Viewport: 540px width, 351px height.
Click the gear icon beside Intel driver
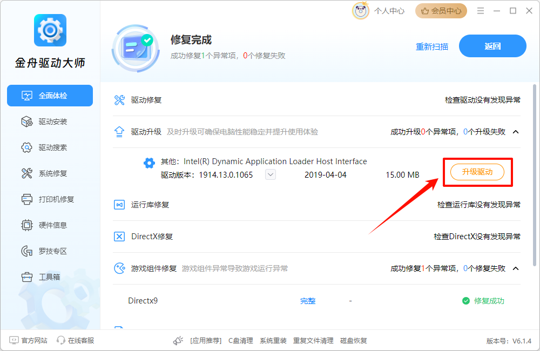tap(149, 163)
